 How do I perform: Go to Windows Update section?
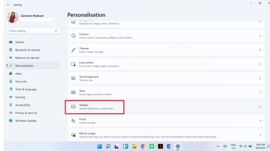pos(26,121)
